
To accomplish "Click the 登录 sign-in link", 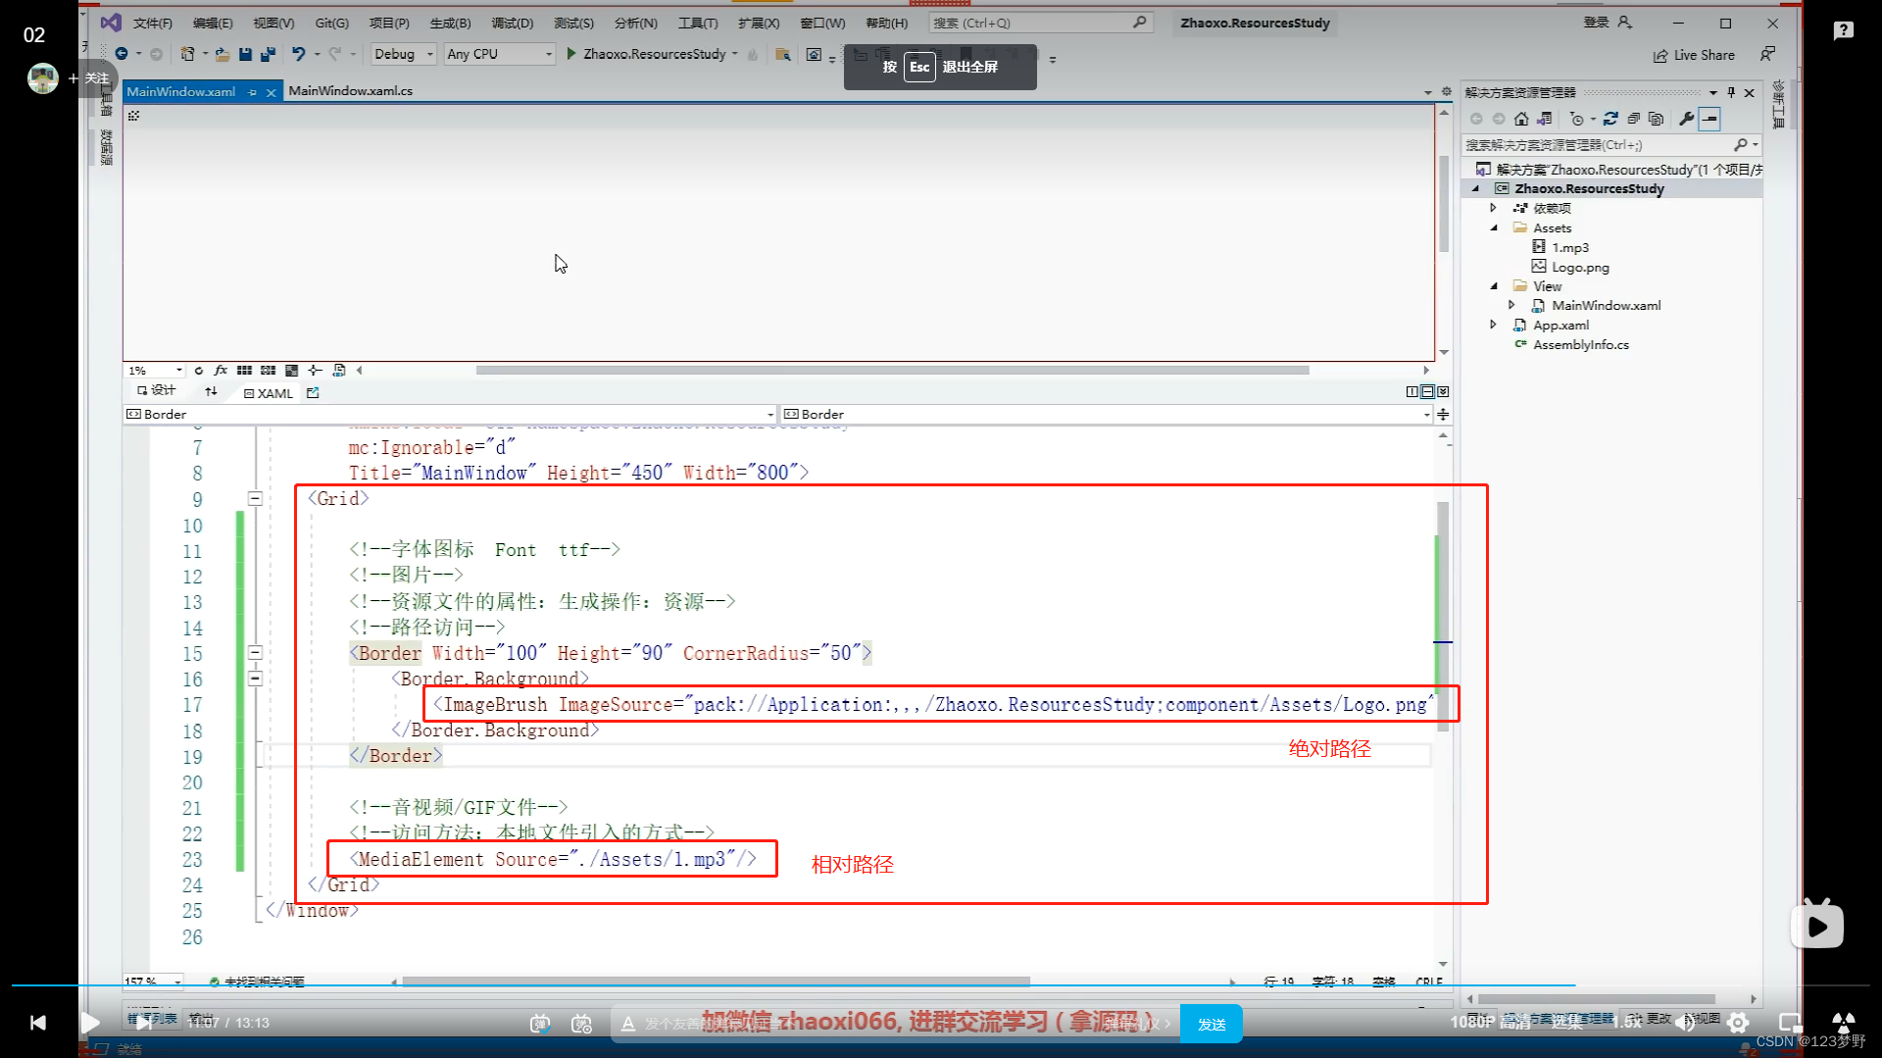I will coord(1597,22).
